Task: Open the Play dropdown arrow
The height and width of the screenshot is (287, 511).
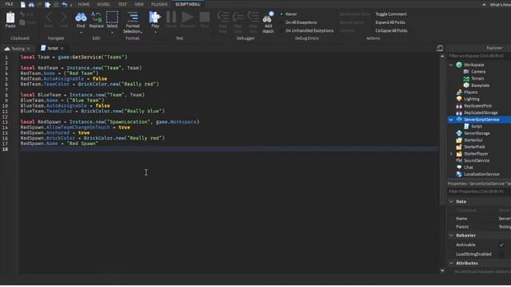Action: coord(155,32)
